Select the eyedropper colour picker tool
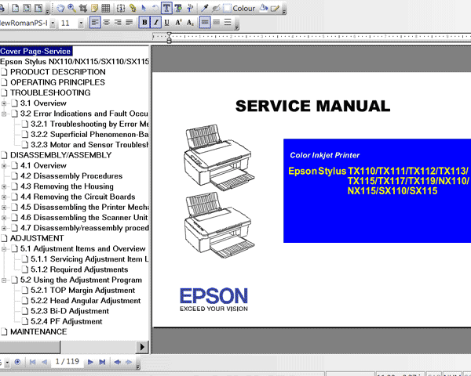 click(x=205, y=8)
